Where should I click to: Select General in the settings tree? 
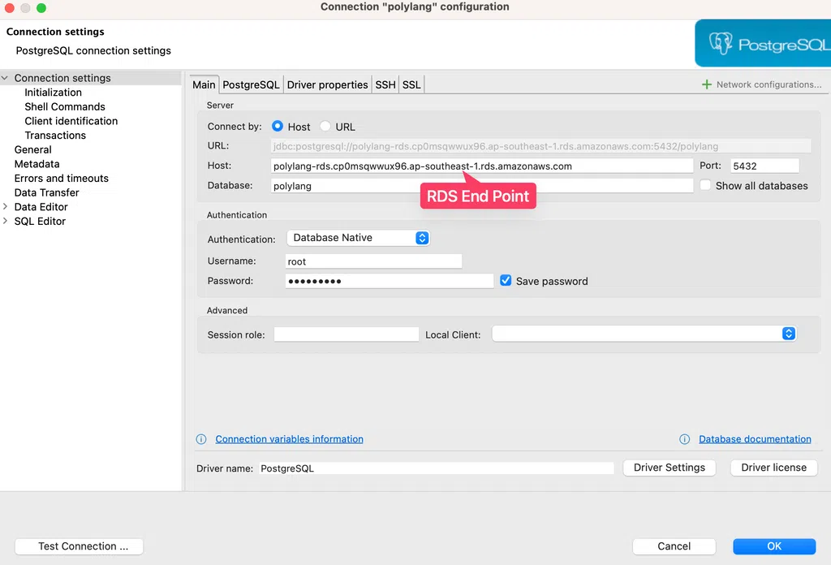(32, 149)
